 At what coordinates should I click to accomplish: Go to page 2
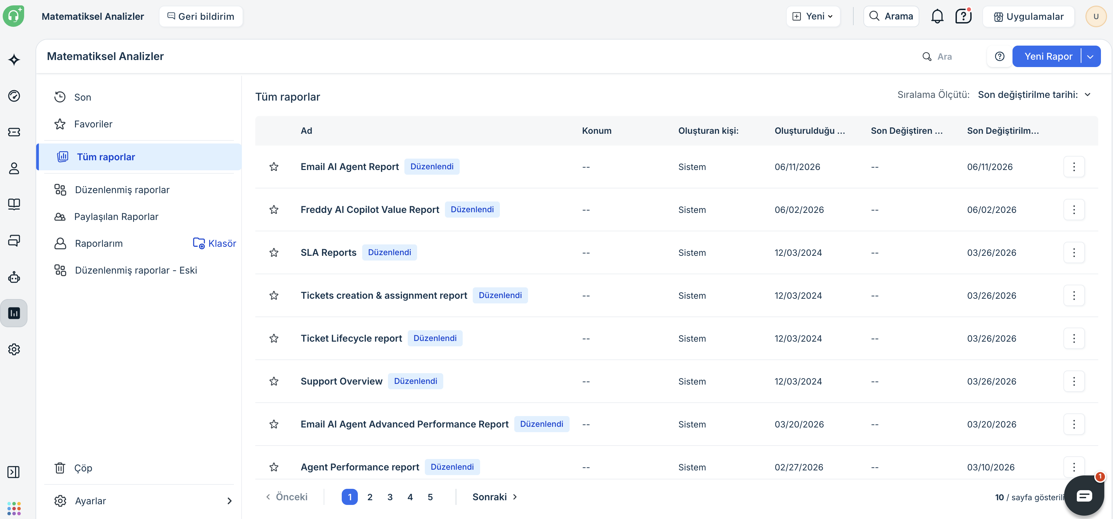pyautogui.click(x=370, y=497)
